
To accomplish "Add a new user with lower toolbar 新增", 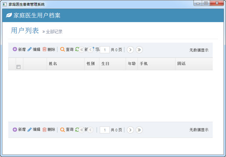I will [x=19, y=130].
